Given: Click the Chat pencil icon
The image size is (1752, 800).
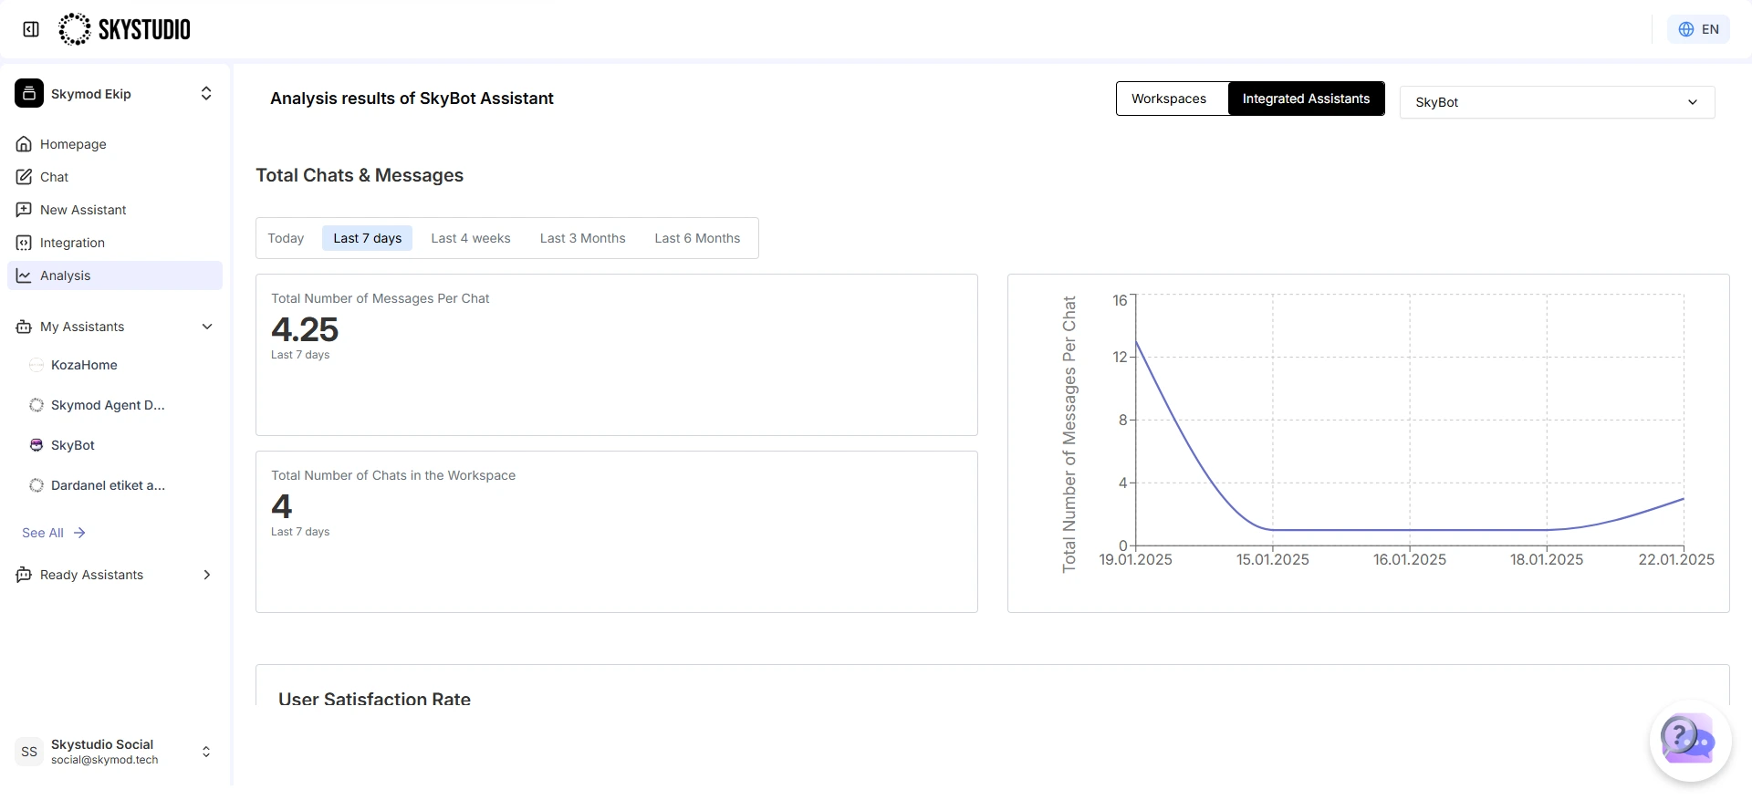Looking at the screenshot, I should (x=24, y=177).
